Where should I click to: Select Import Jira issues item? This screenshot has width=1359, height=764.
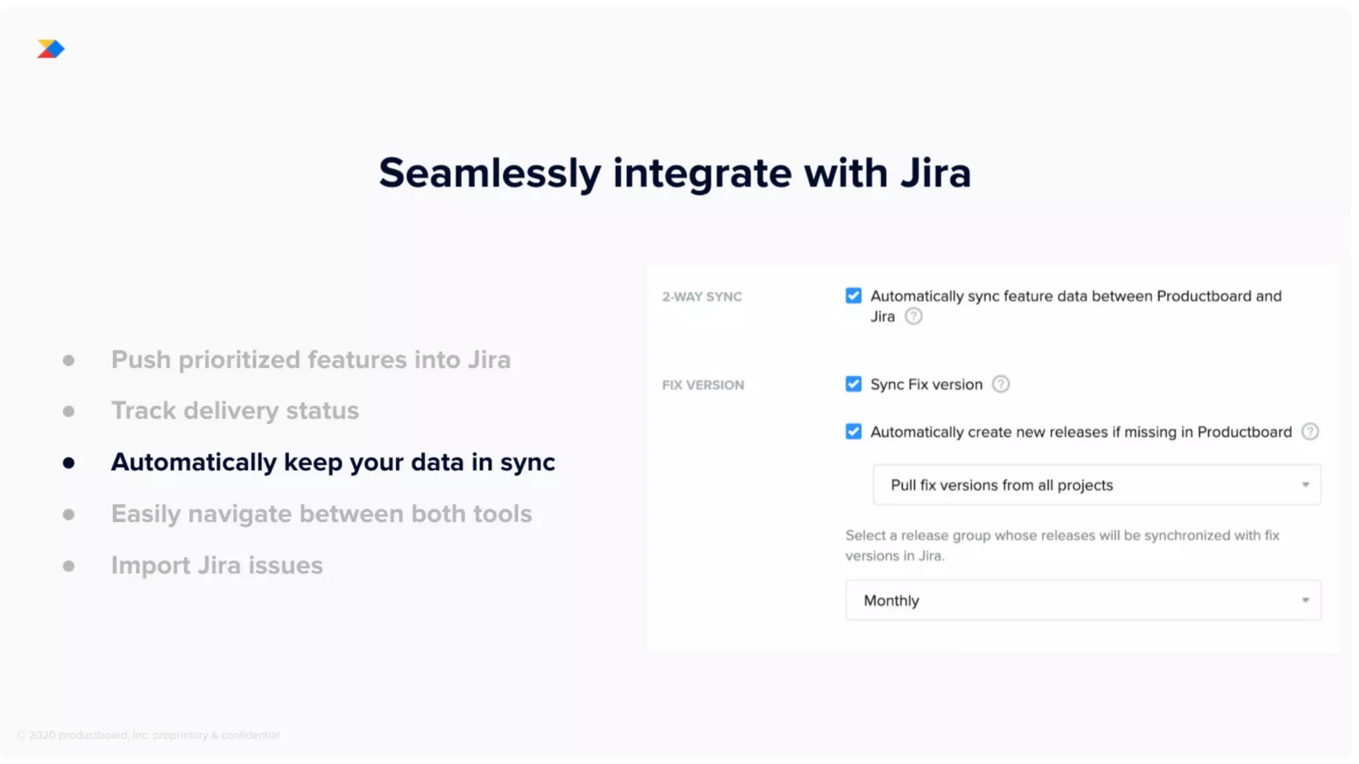[217, 566]
